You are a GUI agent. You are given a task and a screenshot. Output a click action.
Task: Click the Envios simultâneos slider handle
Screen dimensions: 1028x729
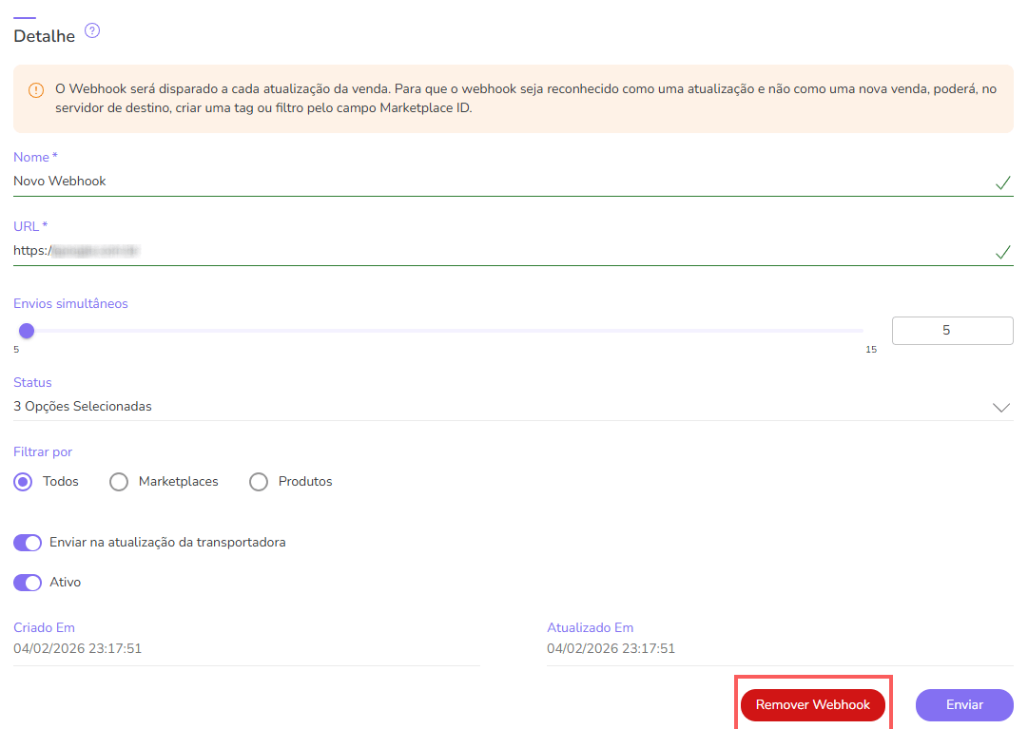tap(26, 330)
